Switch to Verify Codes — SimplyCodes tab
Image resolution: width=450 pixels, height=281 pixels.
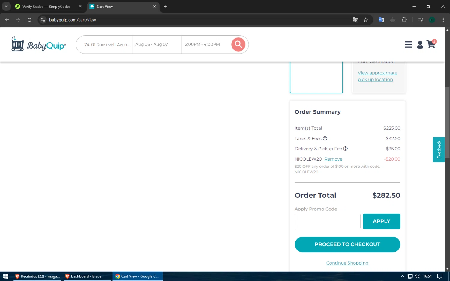tap(46, 6)
